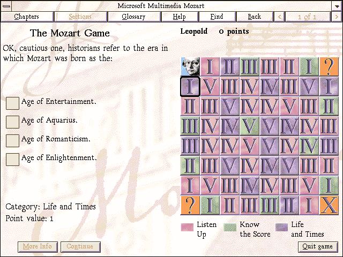Pick the green I tile above the orange X
The height and width of the screenshot is (257, 343).
[x=329, y=185]
